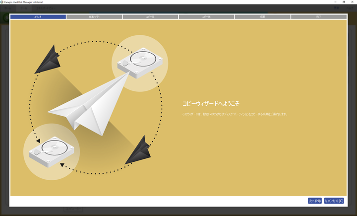Image resolution: width=357 pixels, height=216 pixels.
Task: Jump to the 概要 step tab
Action: [262, 16]
